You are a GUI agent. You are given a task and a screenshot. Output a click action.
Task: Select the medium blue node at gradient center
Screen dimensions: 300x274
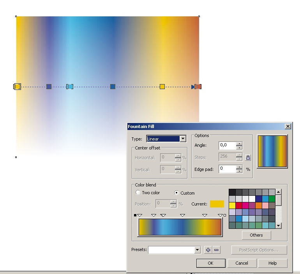113,86
